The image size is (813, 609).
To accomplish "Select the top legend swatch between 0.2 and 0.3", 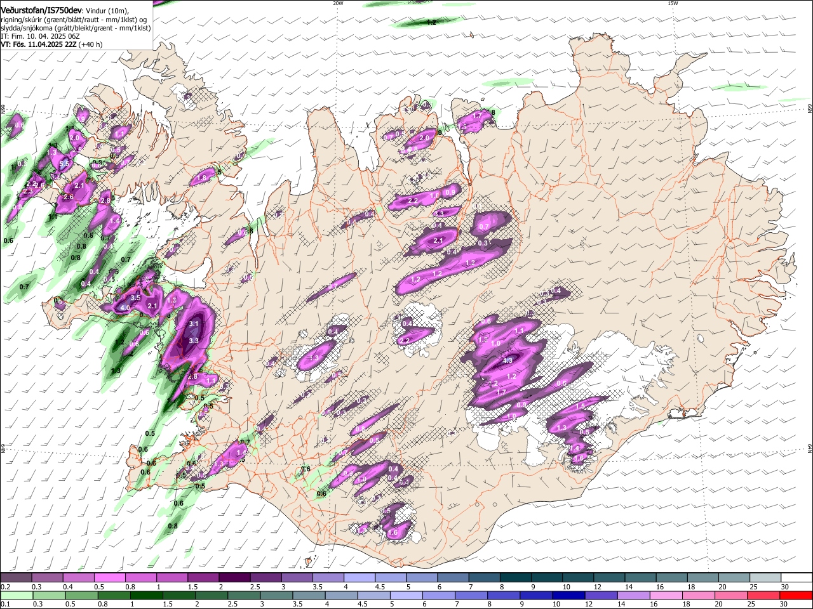I will [16, 578].
